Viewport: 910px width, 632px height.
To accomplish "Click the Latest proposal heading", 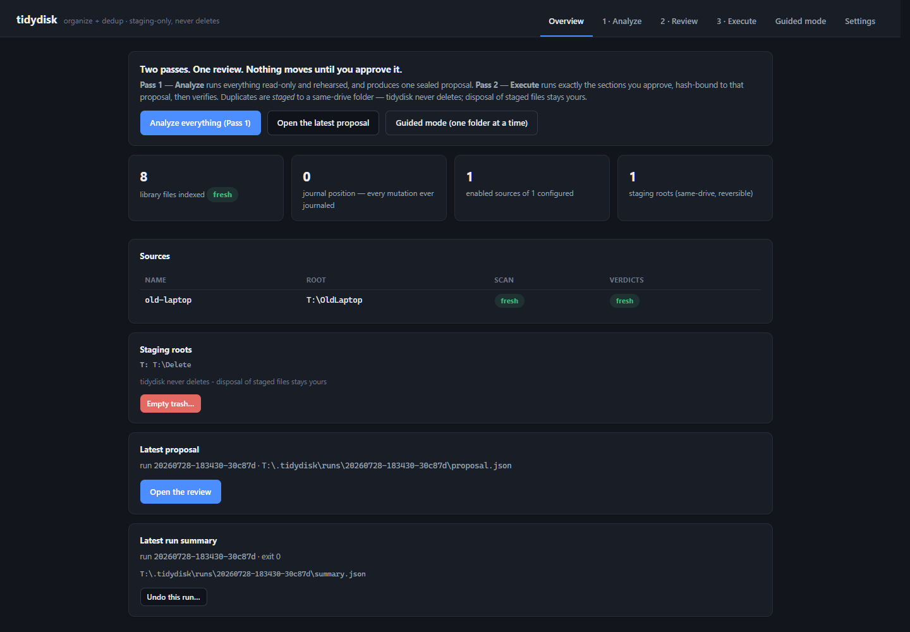I will click(169, 449).
